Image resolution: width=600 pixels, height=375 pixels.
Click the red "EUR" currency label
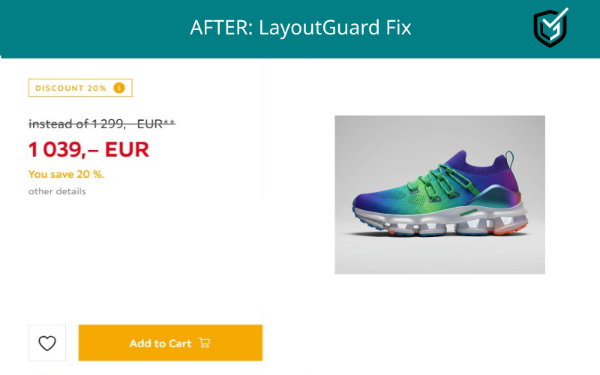127,149
